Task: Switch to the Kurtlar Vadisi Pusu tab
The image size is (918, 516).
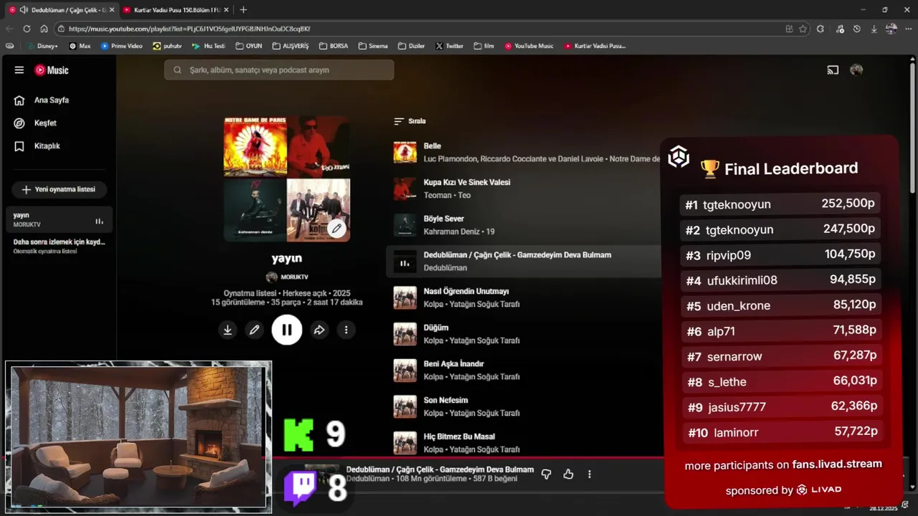Action: 175,10
